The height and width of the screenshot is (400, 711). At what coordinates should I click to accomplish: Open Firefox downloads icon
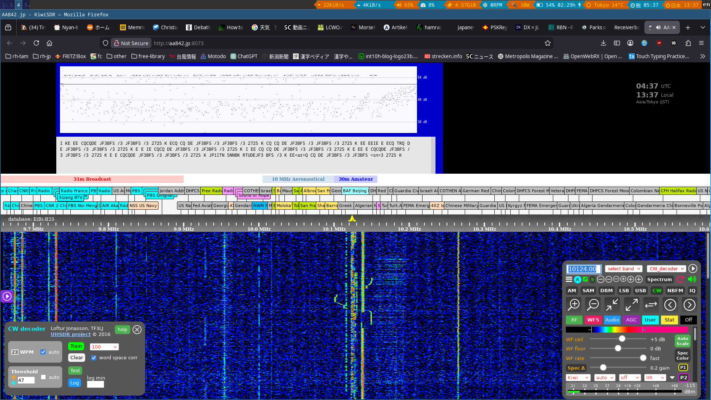click(x=603, y=43)
